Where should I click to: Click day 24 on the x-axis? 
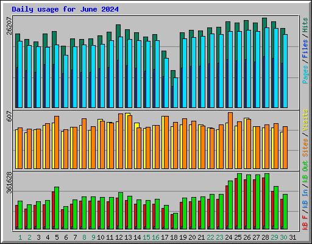(x=229, y=237)
